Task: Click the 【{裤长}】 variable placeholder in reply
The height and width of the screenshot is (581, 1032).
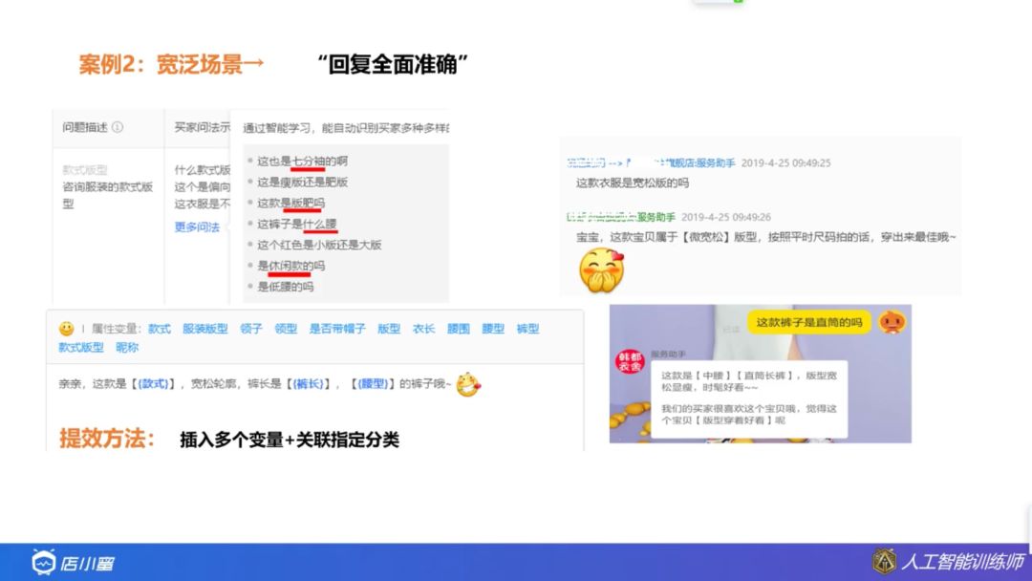Action: [x=308, y=384]
